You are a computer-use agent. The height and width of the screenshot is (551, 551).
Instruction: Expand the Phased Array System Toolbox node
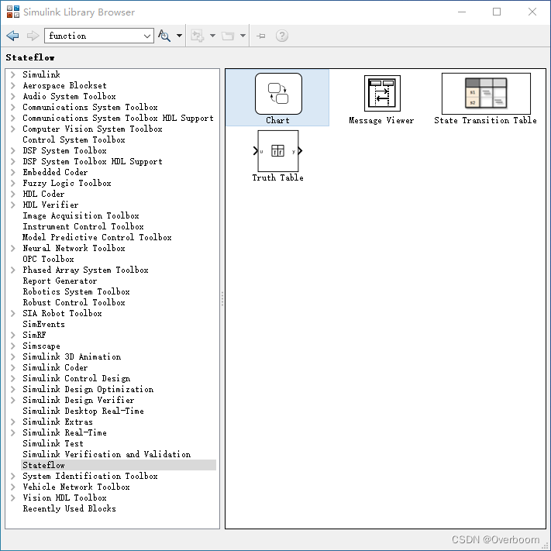[x=13, y=270]
